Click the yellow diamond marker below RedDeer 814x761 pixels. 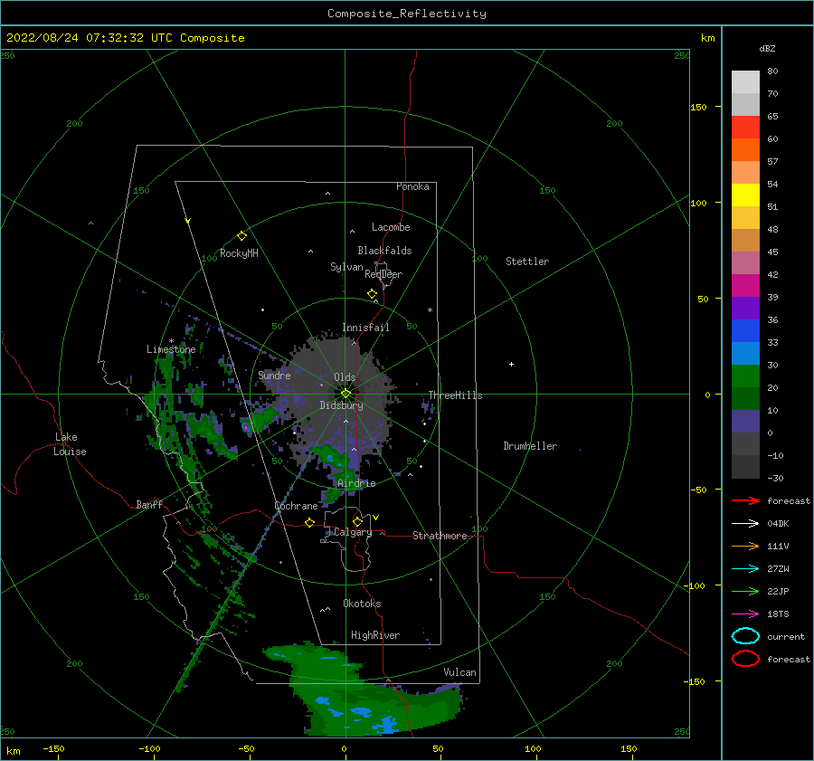[373, 293]
